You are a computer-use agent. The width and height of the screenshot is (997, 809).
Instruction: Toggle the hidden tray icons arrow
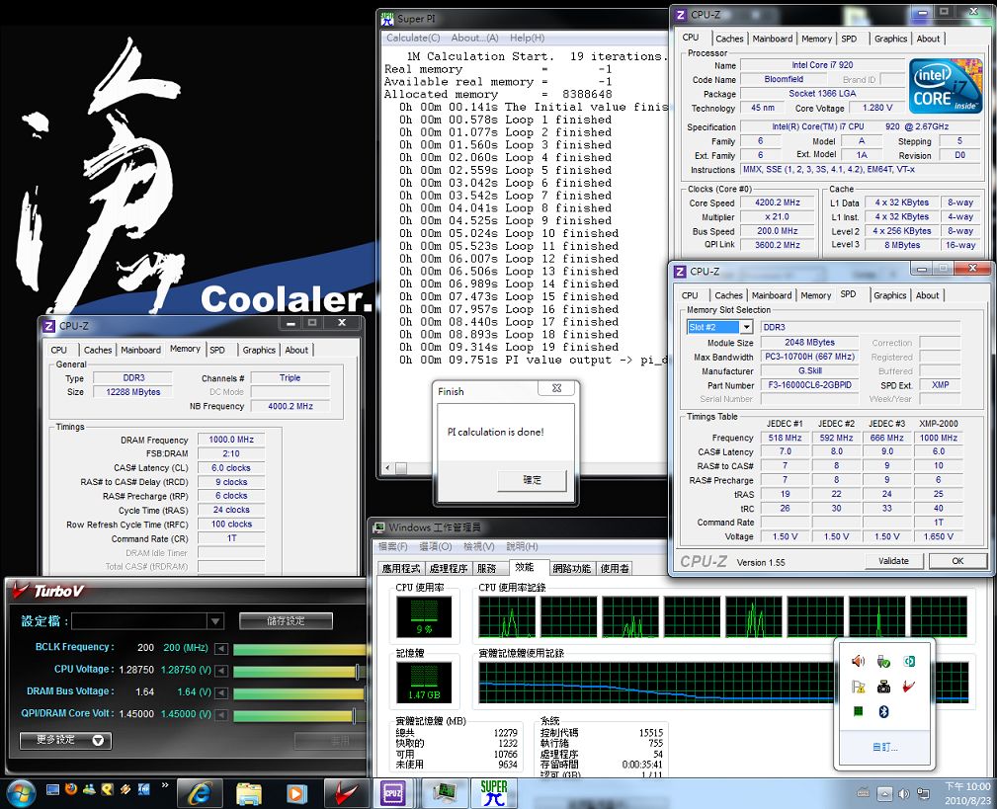(884, 793)
